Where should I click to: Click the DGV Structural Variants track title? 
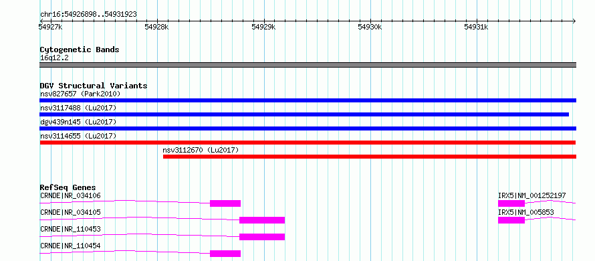(x=94, y=86)
